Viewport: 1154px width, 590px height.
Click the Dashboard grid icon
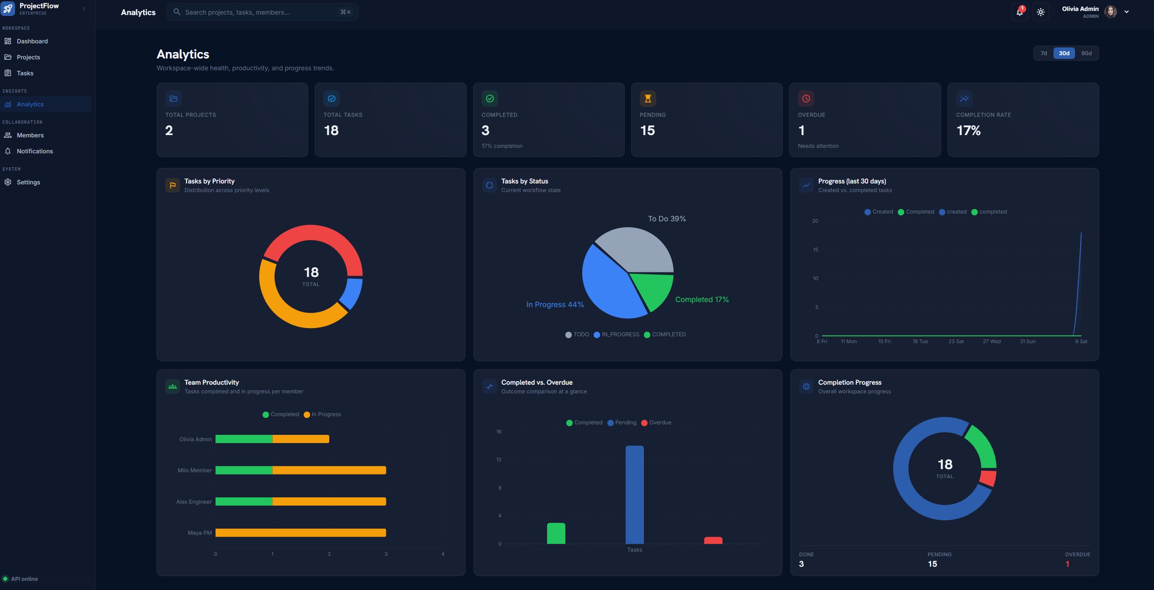coord(8,41)
